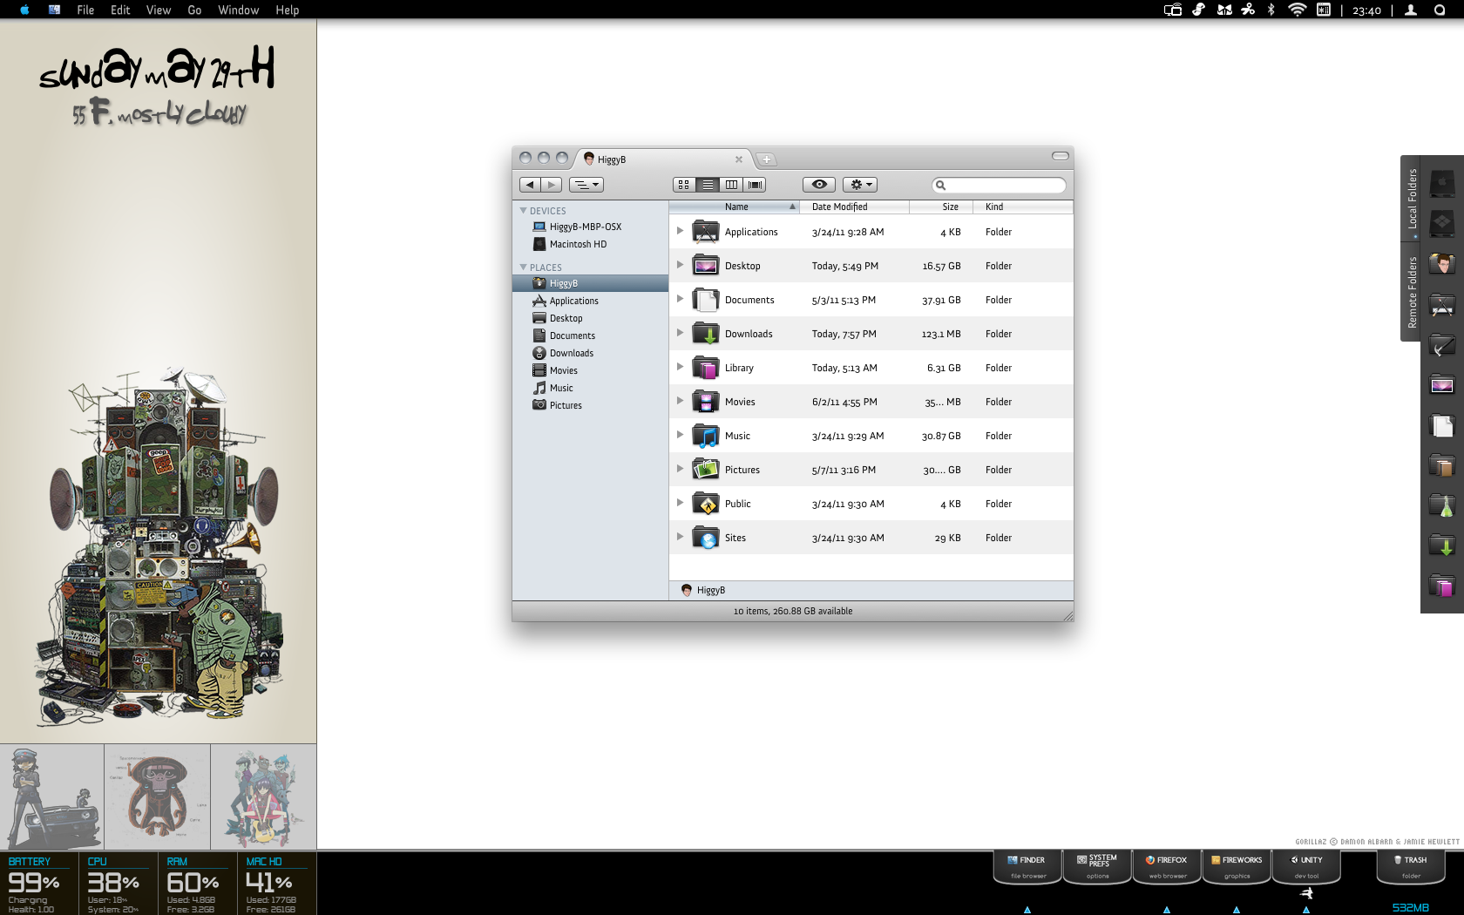Image resolution: width=1464 pixels, height=915 pixels.
Task: Select the Sites folder icon in list
Action: (x=706, y=538)
